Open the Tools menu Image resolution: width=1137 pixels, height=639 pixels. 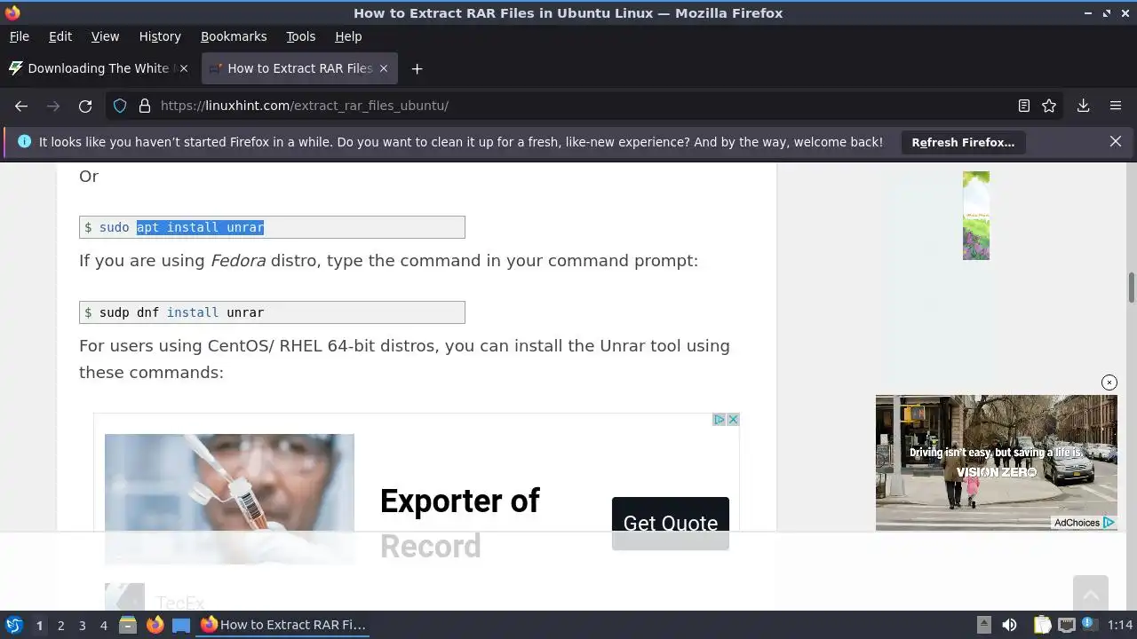(300, 36)
